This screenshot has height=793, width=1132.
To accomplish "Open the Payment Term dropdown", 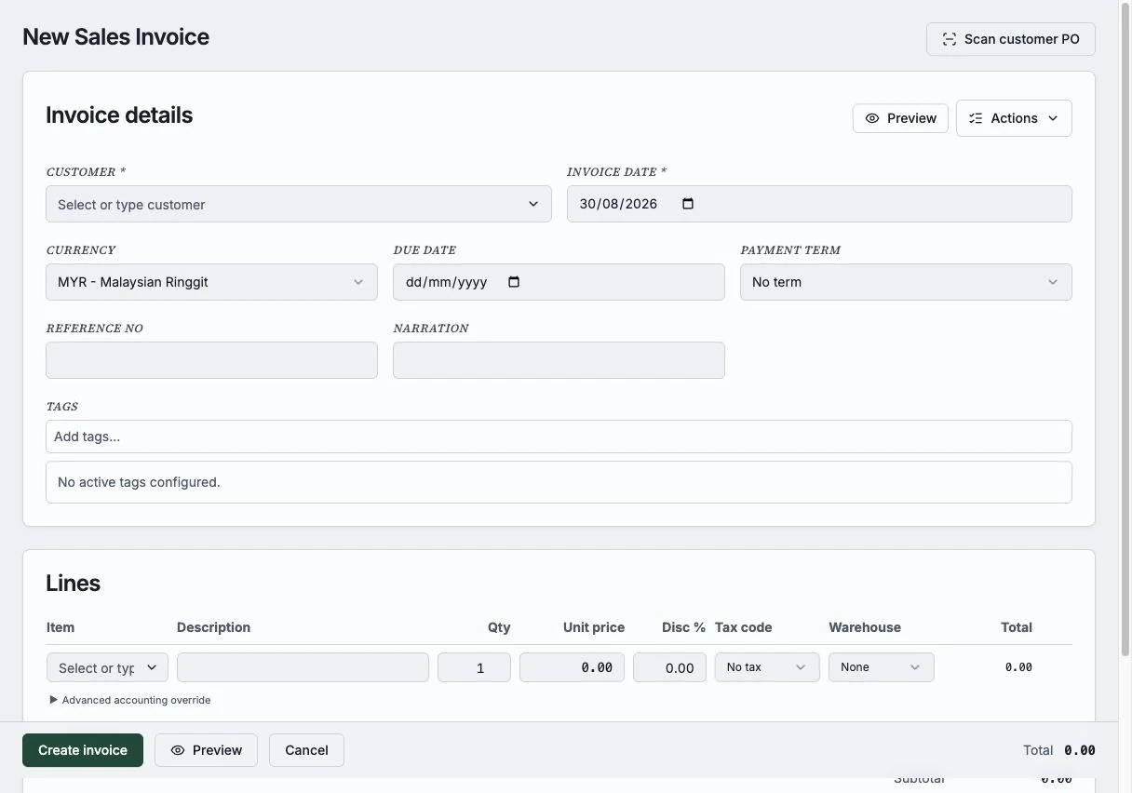I will point(906,282).
